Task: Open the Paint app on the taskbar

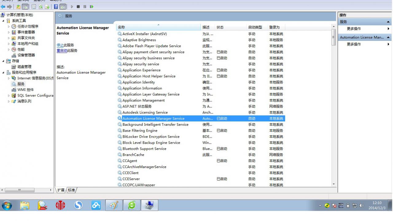Action: coord(114,205)
